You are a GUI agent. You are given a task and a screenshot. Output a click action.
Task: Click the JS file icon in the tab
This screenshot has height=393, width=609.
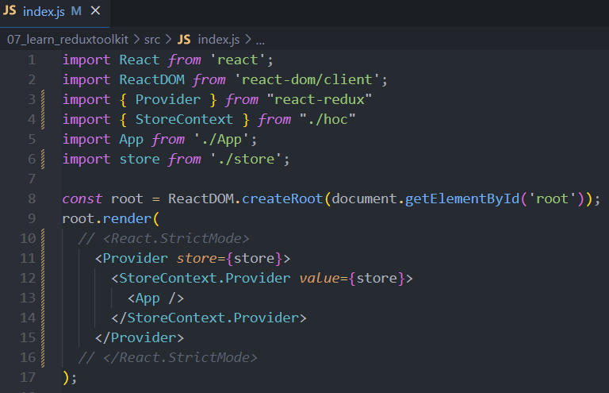pos(10,11)
